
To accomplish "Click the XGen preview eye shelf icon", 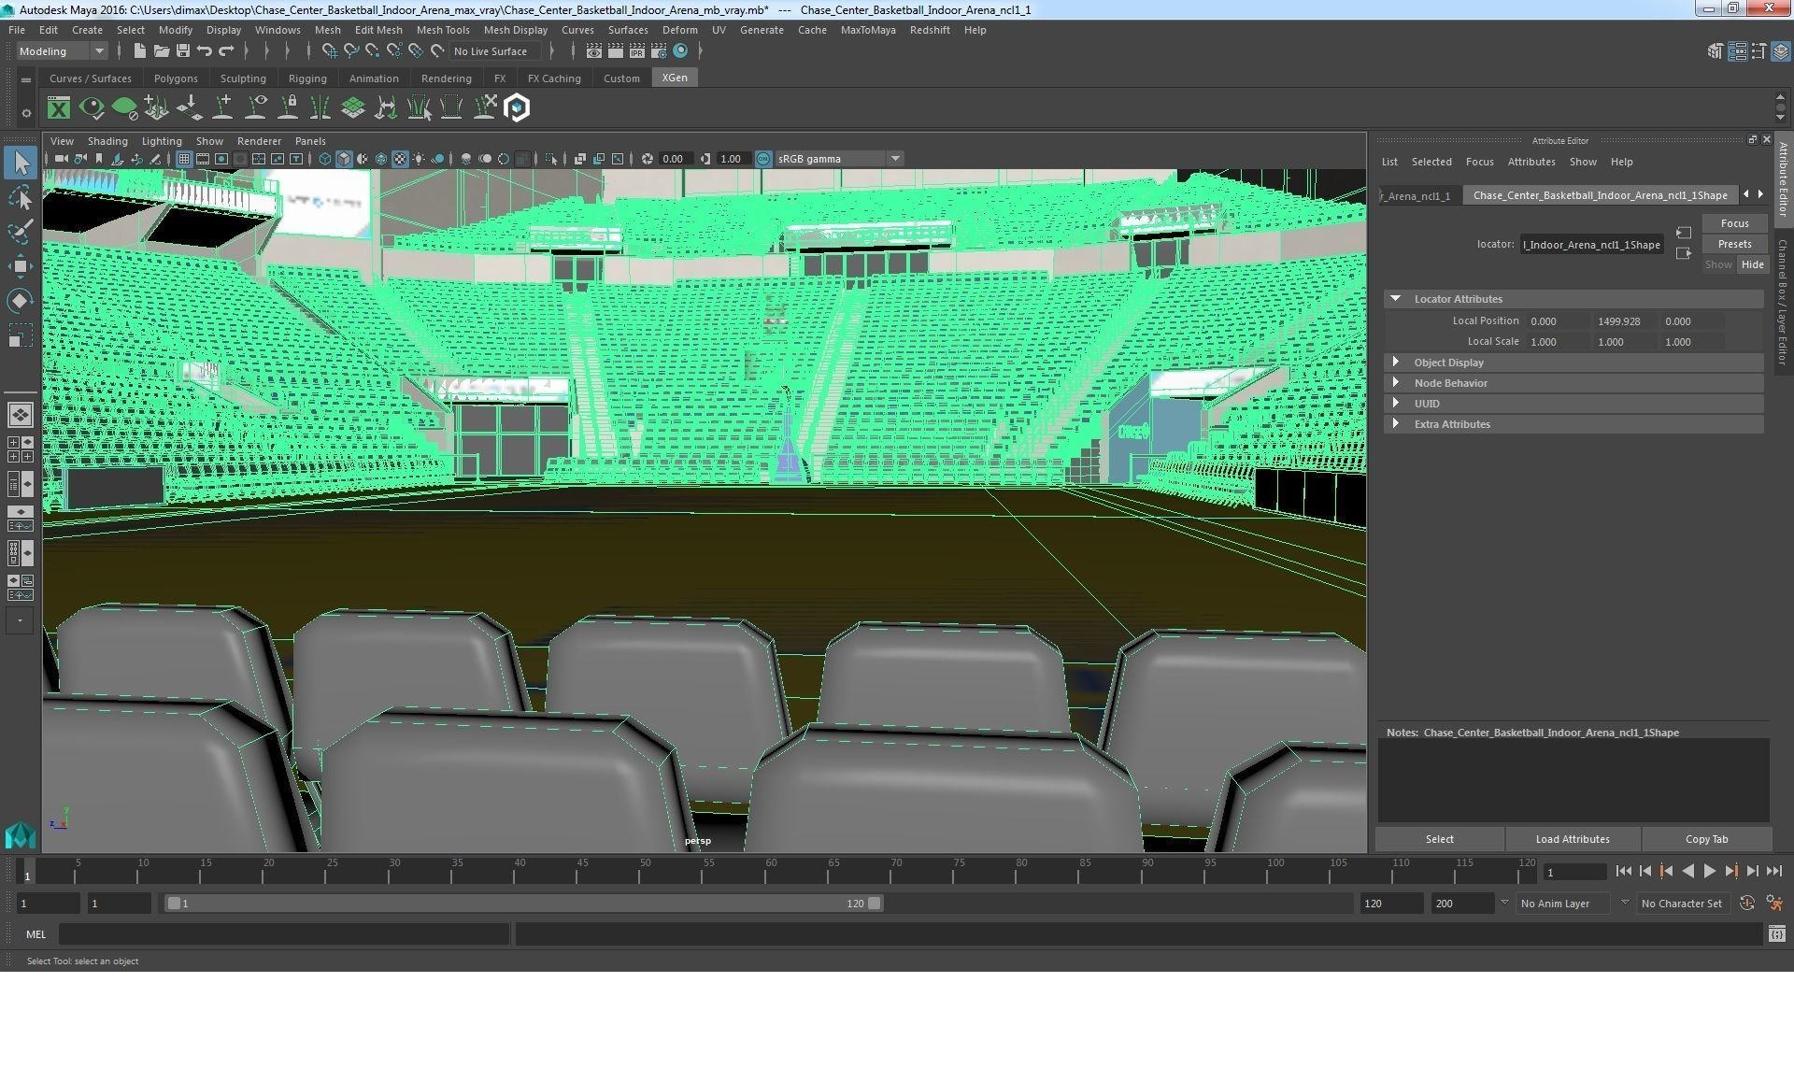I will point(92,108).
